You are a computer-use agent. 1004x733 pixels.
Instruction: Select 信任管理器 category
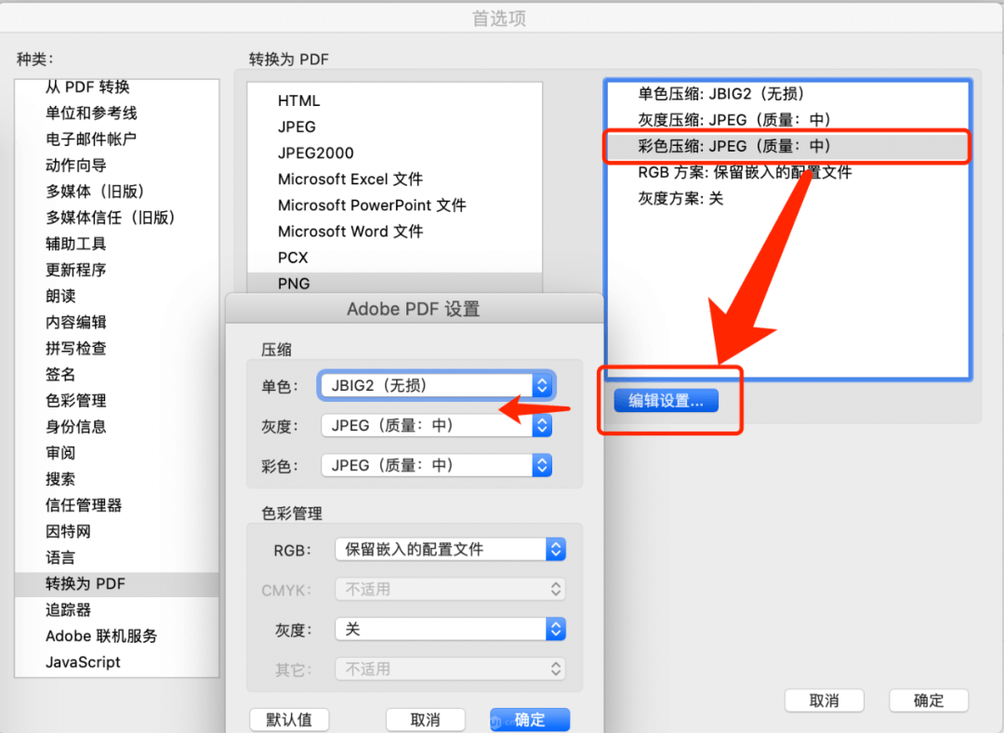tap(117, 505)
